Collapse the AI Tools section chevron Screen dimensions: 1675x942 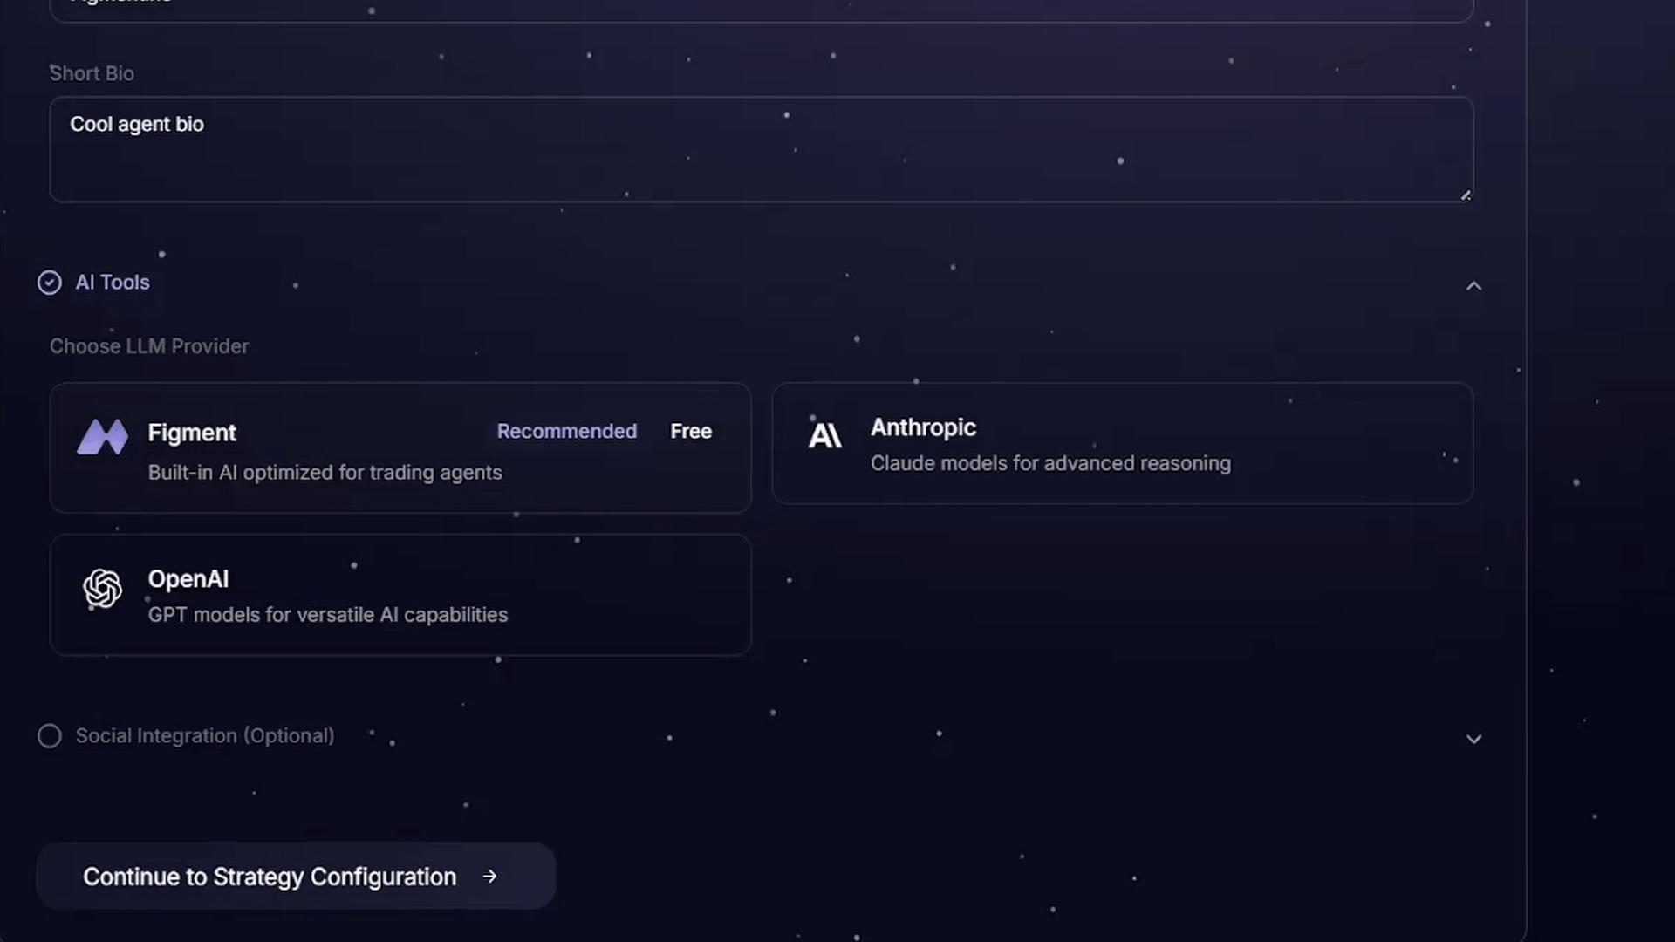tap(1473, 286)
